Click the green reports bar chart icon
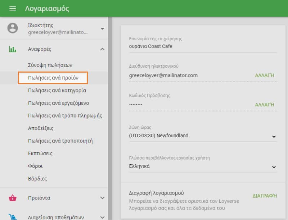This screenshot has width=288, height=220. [13, 49]
